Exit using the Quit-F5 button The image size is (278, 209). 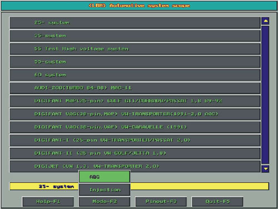click(217, 202)
